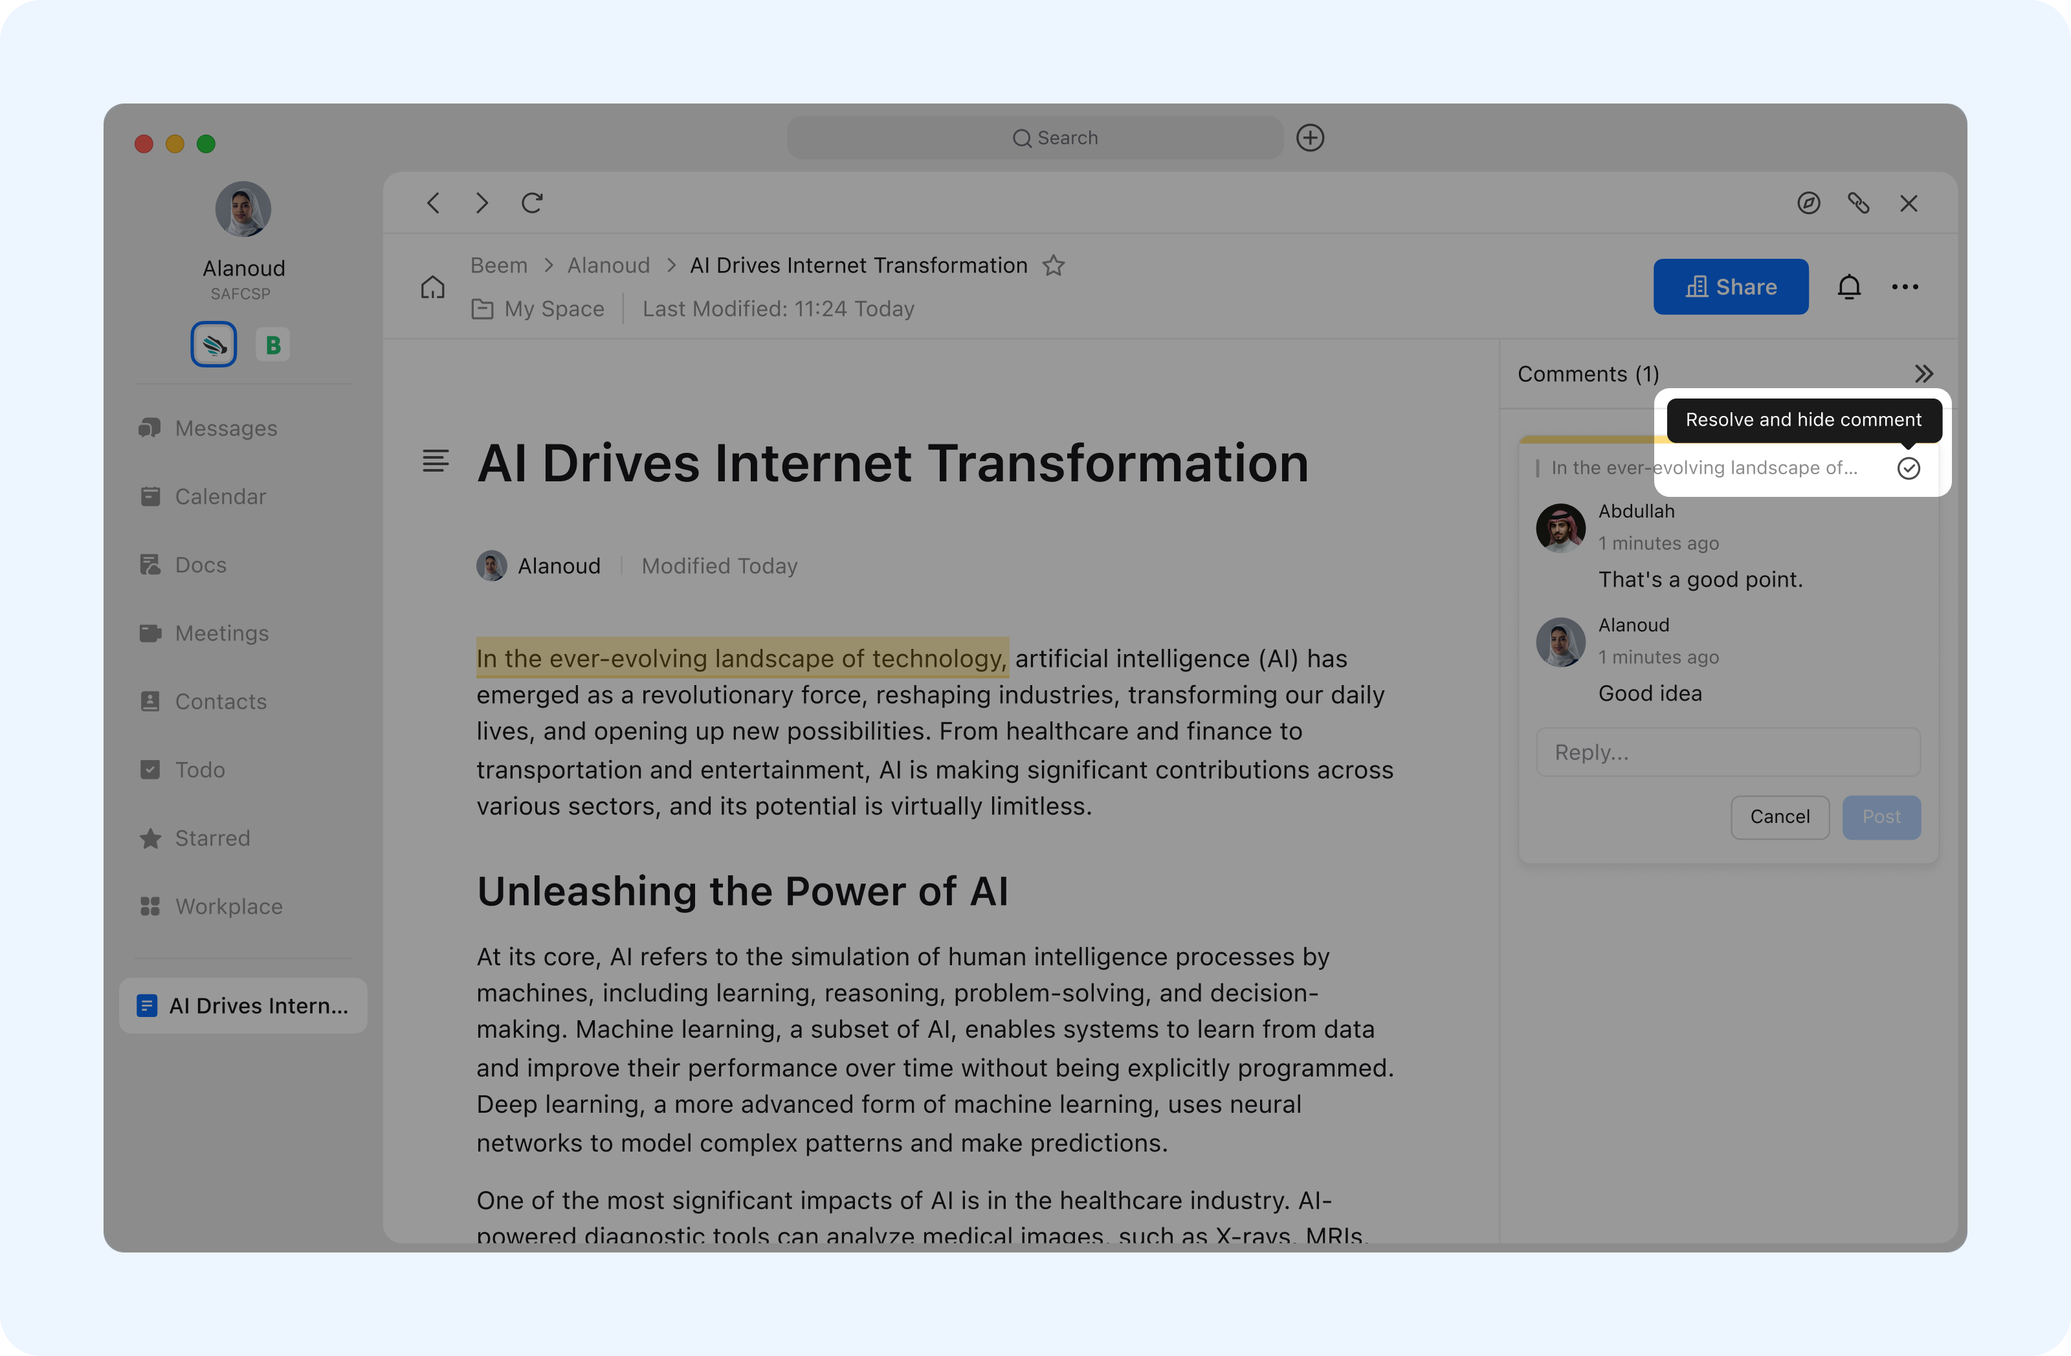2071x1356 pixels.
Task: Click the home icon beside breadcrumb
Action: point(432,287)
